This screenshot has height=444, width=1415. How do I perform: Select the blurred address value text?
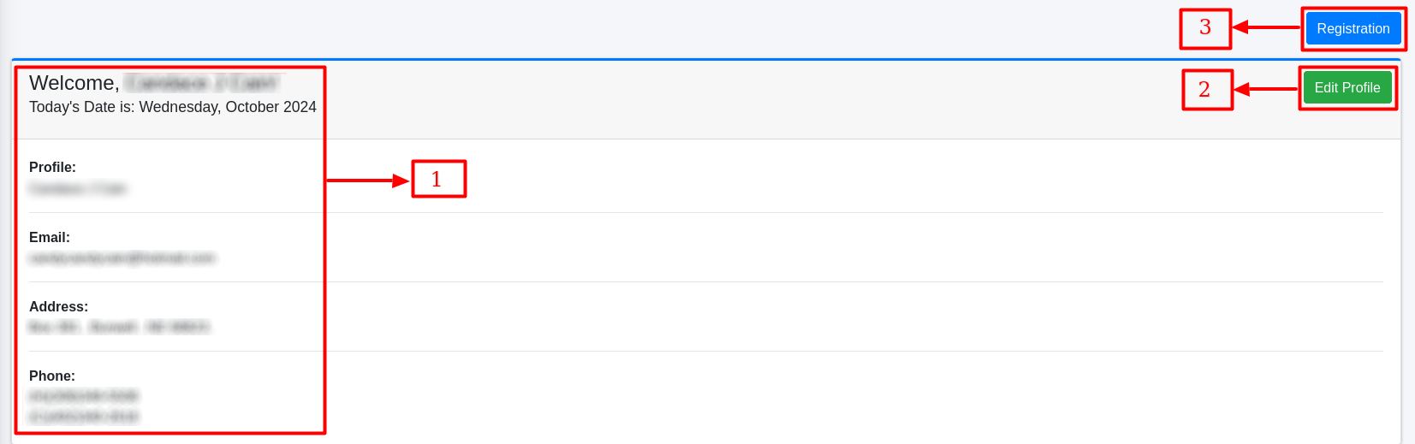pyautogui.click(x=118, y=327)
